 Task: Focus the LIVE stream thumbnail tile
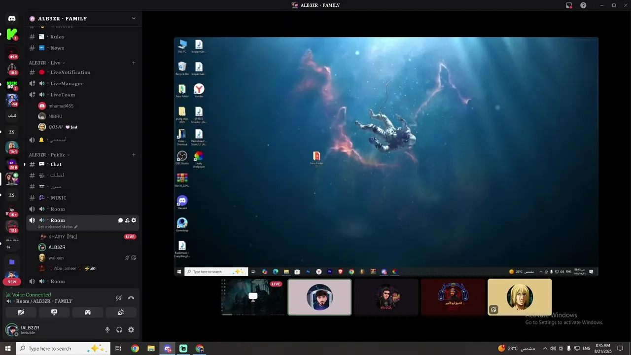[x=253, y=297]
